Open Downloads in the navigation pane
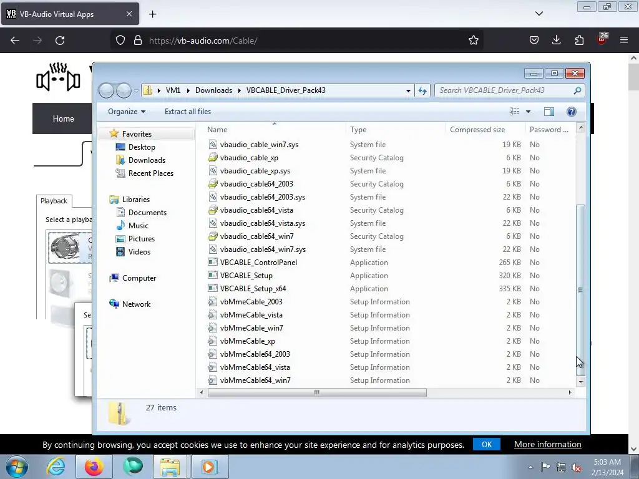This screenshot has height=479, width=639. click(147, 160)
